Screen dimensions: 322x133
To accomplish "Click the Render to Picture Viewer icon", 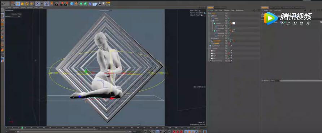I will coord(62,4).
